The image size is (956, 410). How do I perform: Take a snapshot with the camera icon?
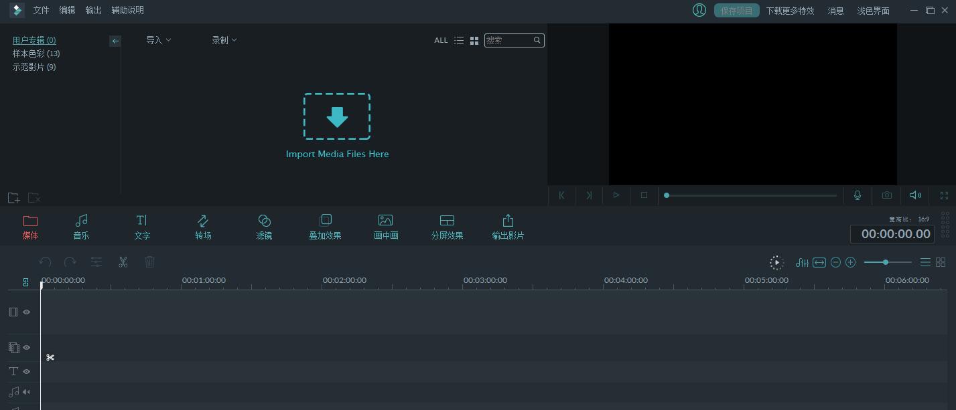pyautogui.click(x=887, y=195)
